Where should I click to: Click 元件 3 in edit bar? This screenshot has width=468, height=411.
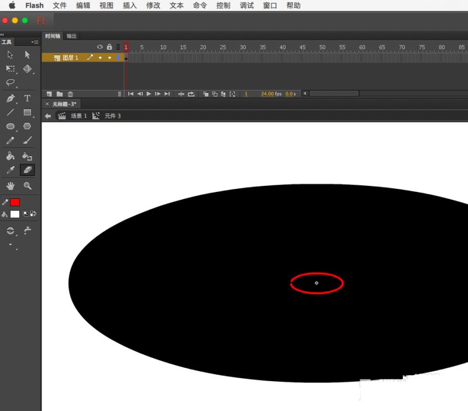(112, 116)
